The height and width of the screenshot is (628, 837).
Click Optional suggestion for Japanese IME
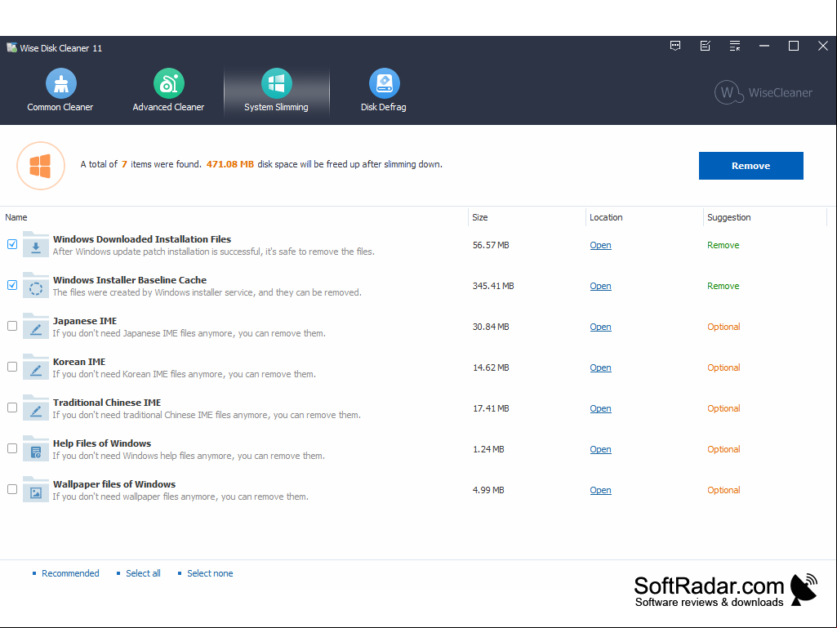pyautogui.click(x=723, y=327)
